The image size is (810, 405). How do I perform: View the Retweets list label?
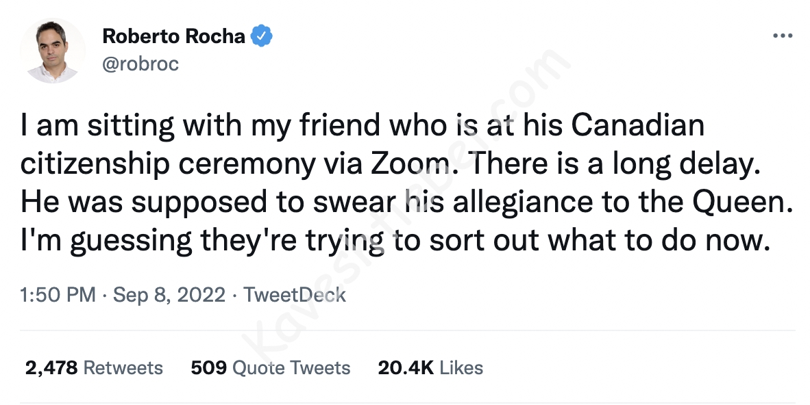tap(123, 367)
